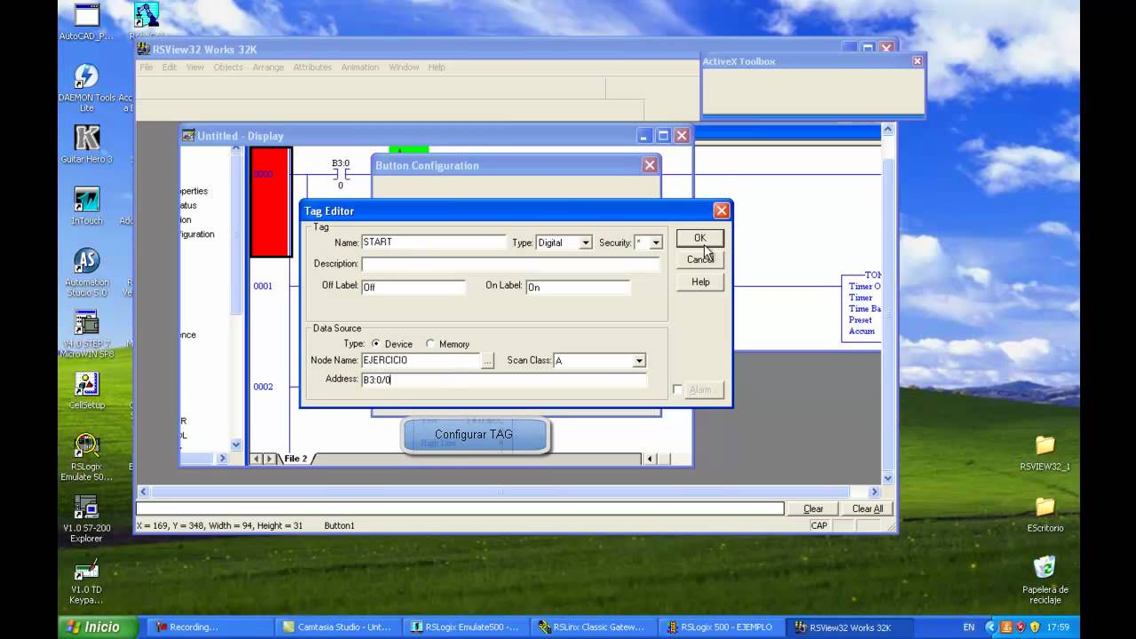Click the Clear All button

pyautogui.click(x=867, y=509)
